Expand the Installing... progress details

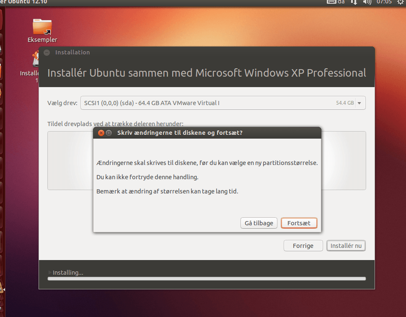[50, 272]
